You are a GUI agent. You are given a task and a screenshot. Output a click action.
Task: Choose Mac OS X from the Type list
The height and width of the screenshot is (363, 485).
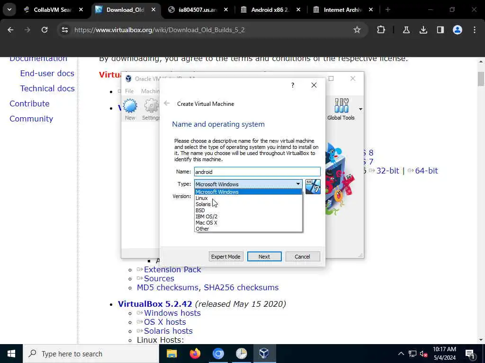[x=248, y=223]
